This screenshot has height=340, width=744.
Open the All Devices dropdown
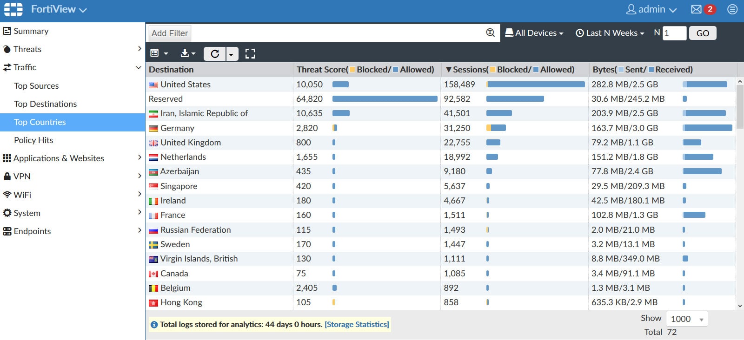tap(534, 33)
